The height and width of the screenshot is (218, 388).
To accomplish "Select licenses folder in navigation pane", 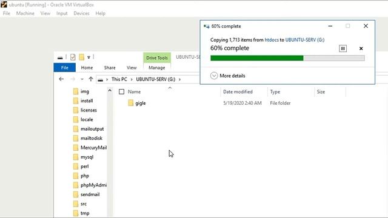I will 89,110.
